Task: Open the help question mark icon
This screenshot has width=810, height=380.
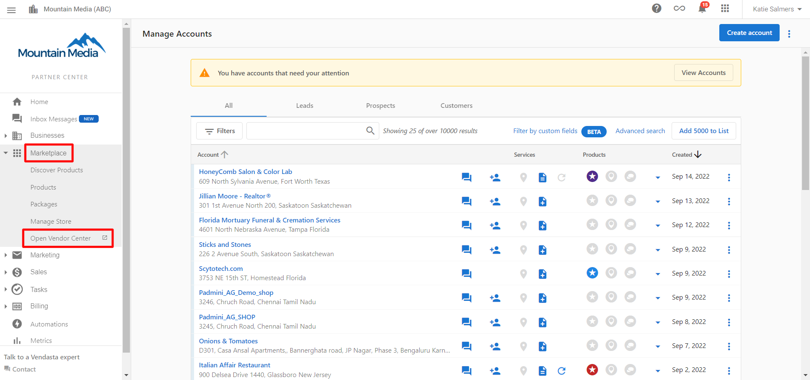Action: tap(656, 8)
